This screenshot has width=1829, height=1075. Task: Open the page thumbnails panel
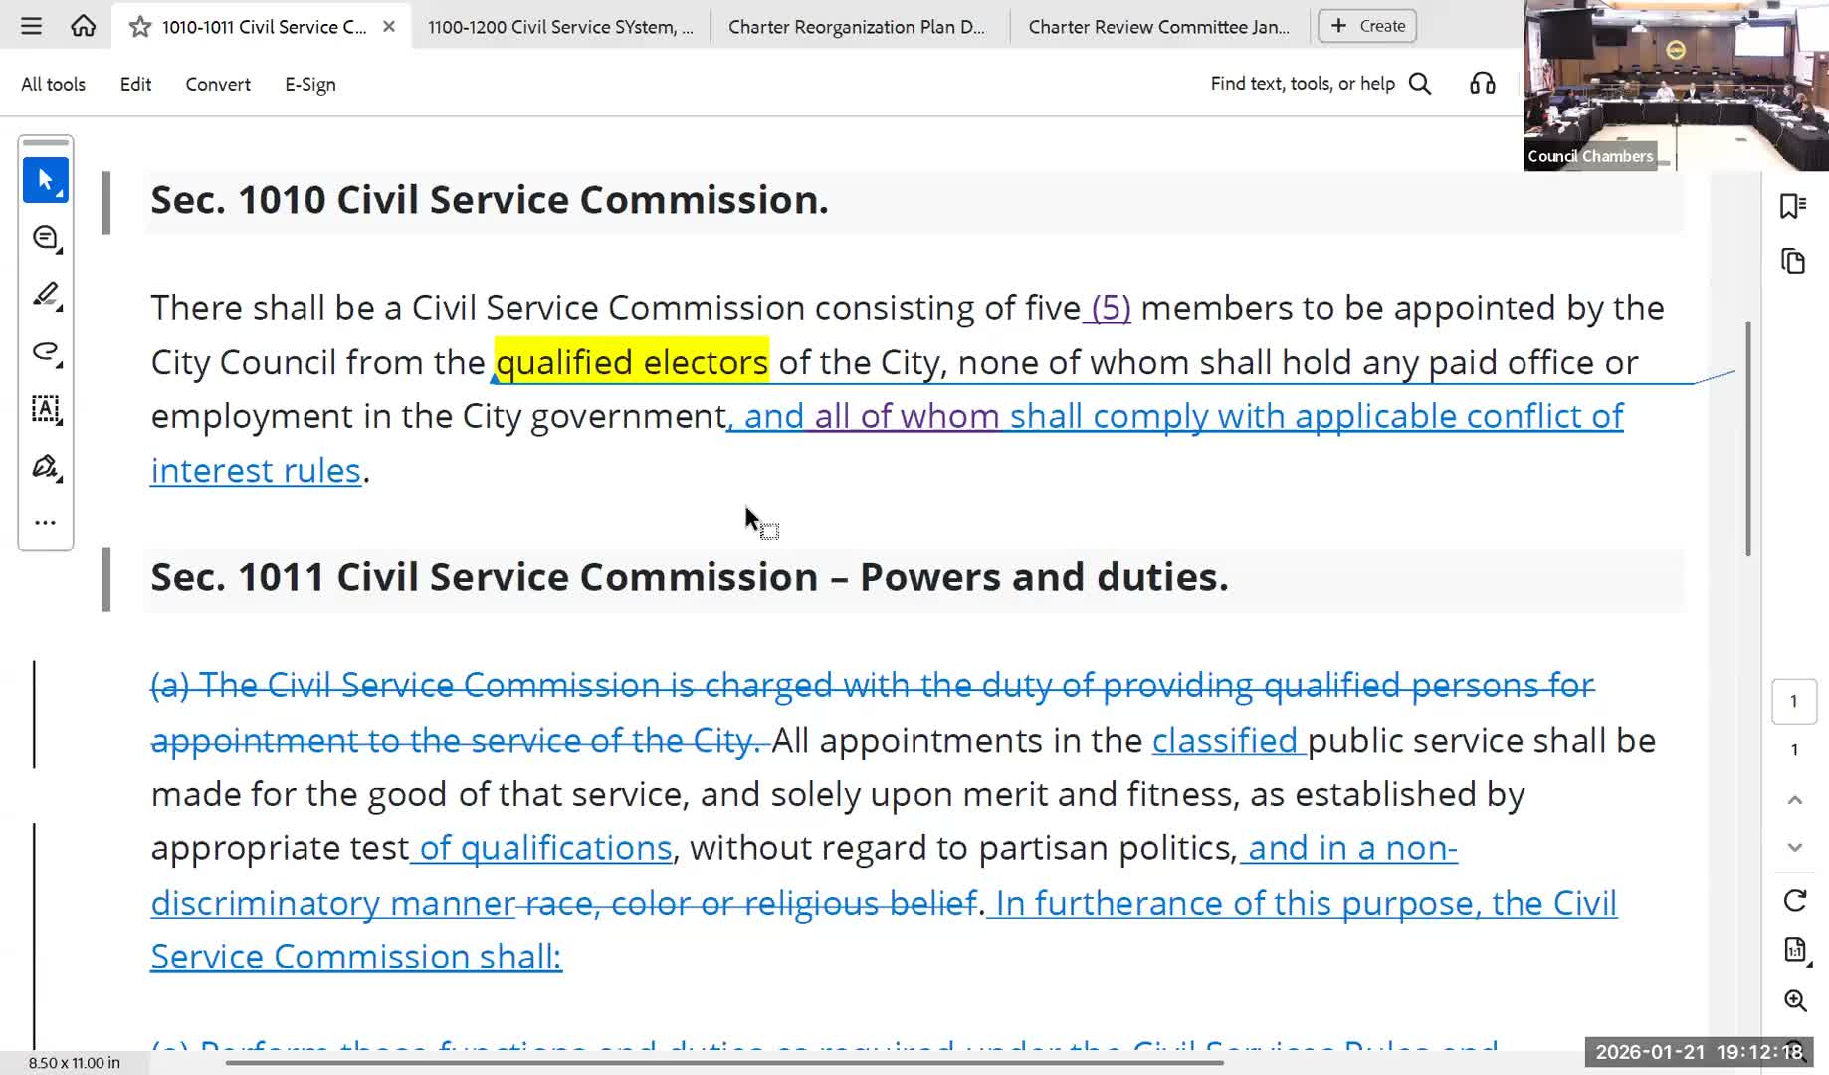(1794, 261)
